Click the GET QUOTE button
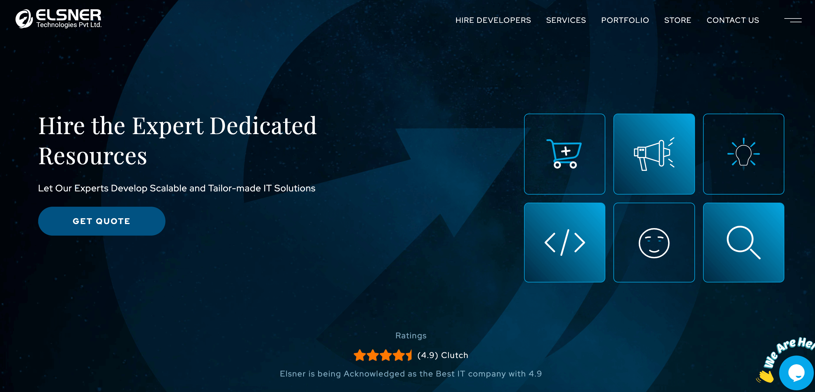Viewport: 815px width, 392px height. [x=101, y=221]
